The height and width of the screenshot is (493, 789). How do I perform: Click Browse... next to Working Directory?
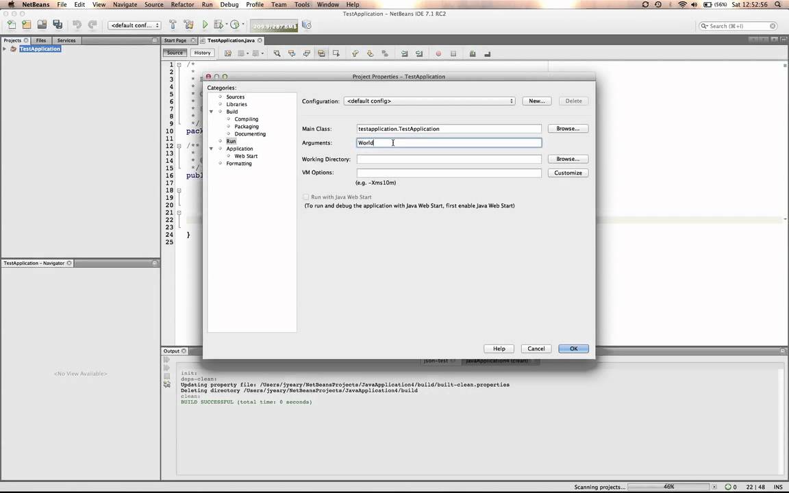[568, 159]
